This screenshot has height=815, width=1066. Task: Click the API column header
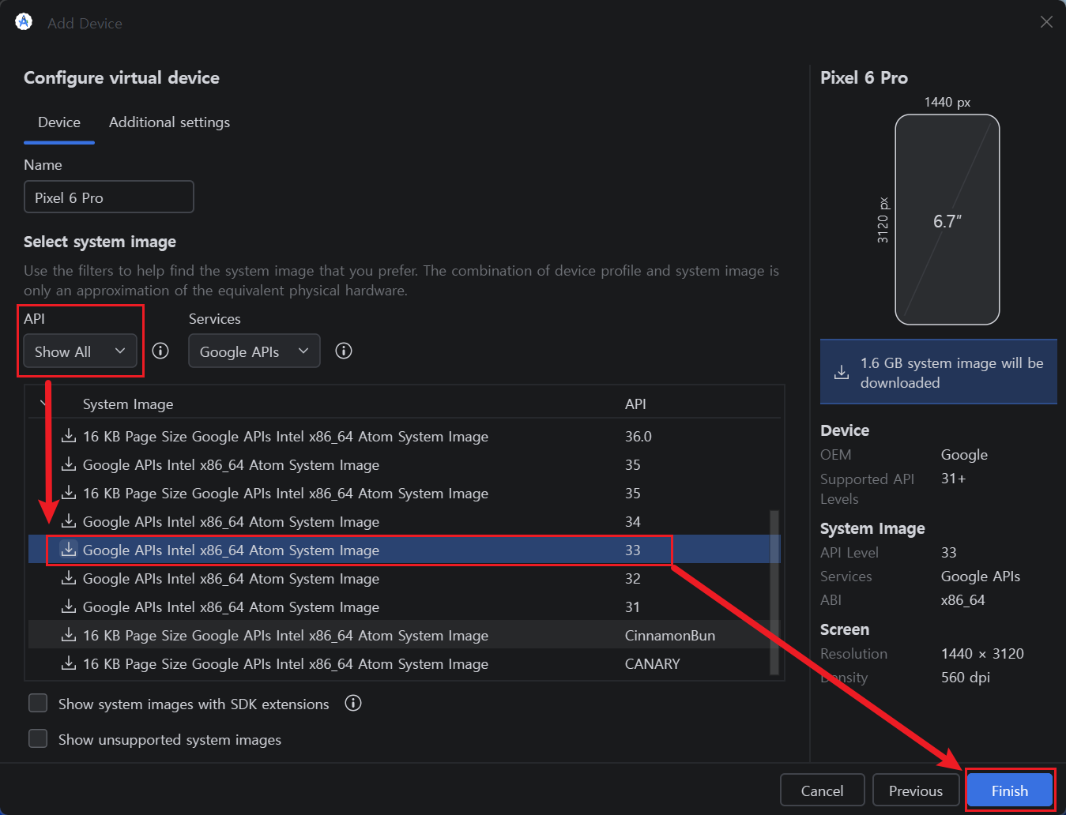(635, 404)
